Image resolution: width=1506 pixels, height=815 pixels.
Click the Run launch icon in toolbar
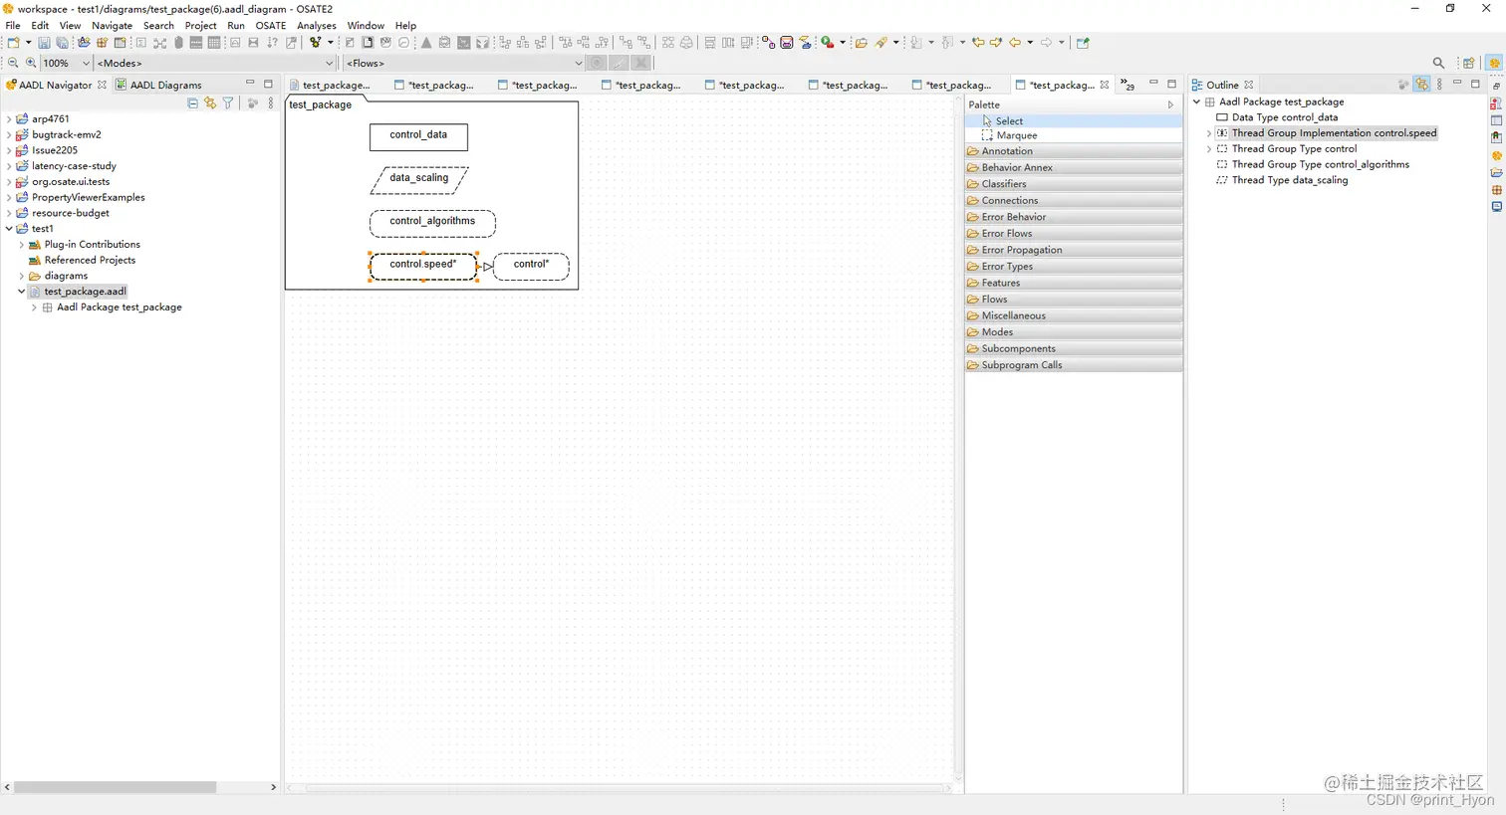[827, 43]
